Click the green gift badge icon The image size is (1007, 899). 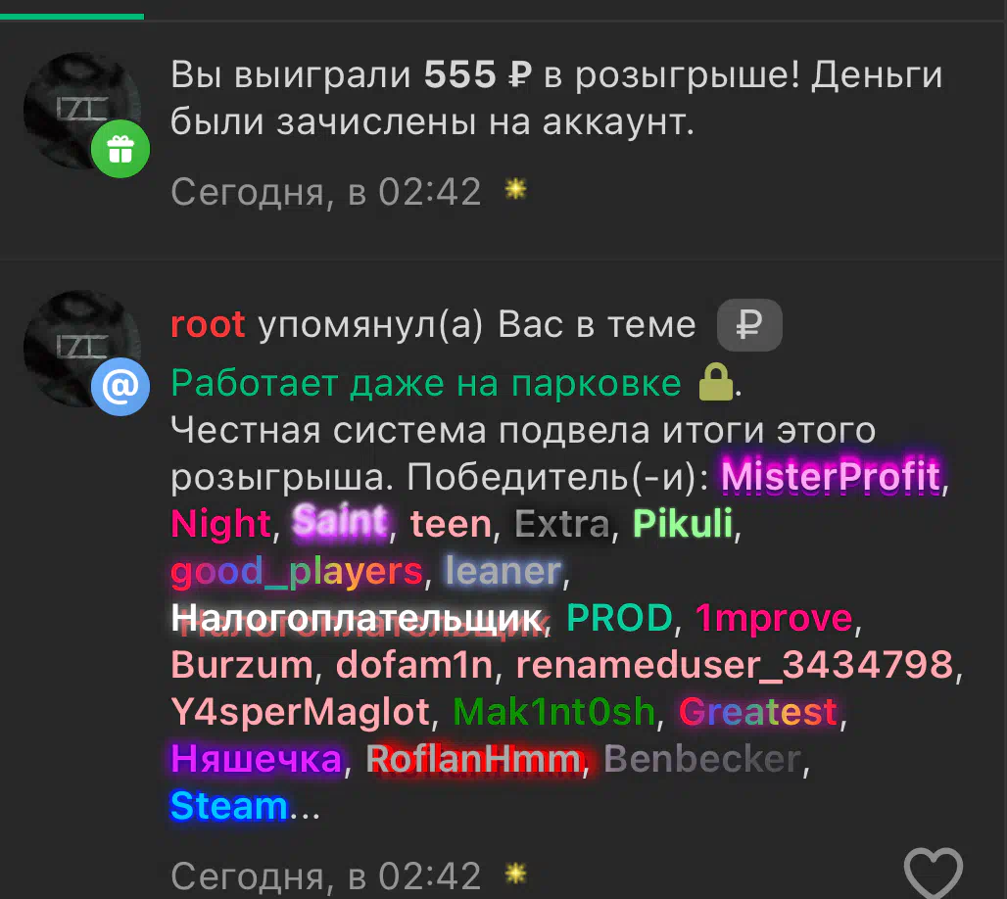tap(120, 149)
